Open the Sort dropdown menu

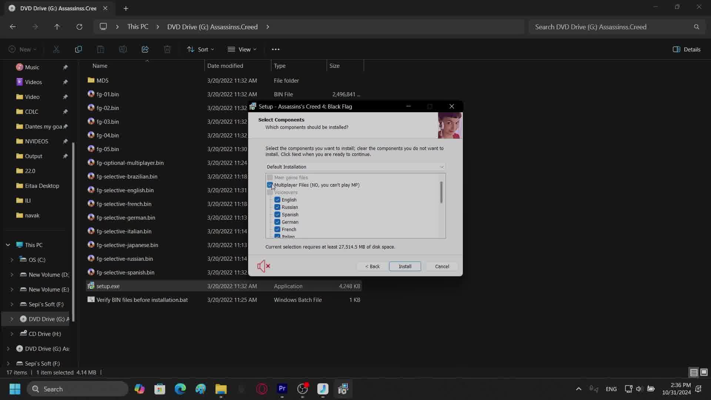tap(200, 49)
